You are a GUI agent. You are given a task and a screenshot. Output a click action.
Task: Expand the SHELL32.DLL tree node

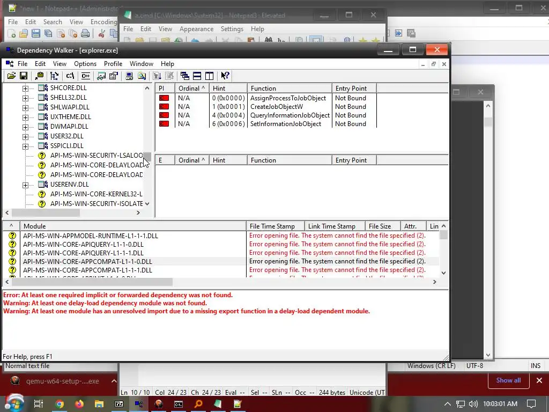tap(25, 98)
